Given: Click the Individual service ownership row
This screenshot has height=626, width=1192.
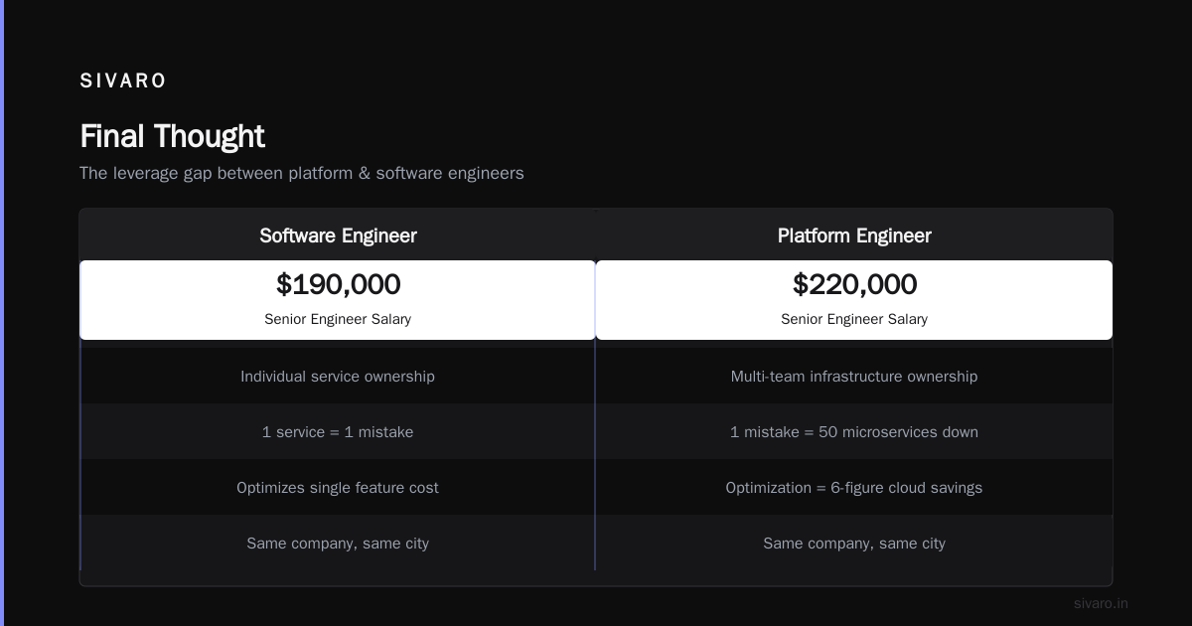Looking at the screenshot, I should 338,377.
